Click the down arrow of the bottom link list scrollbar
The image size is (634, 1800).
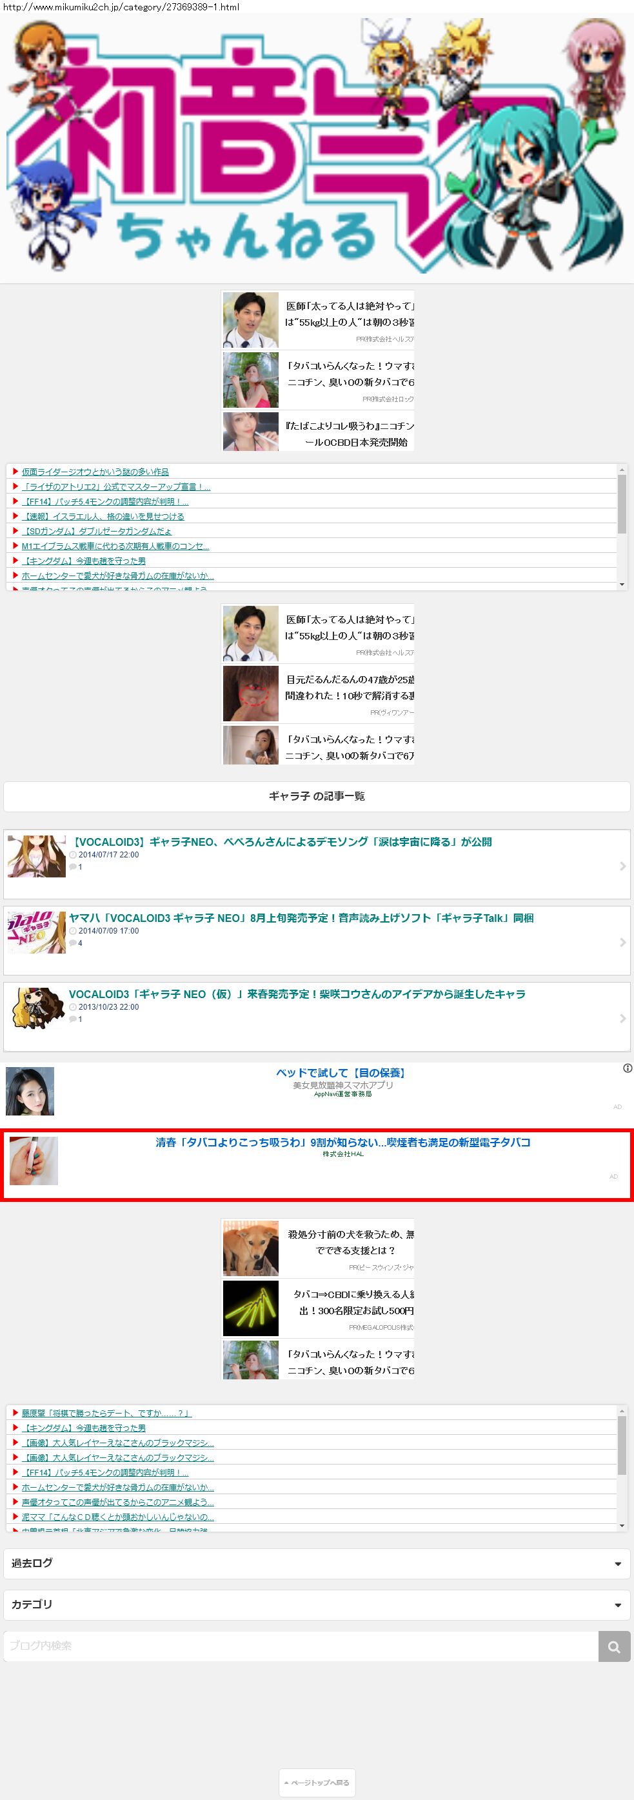point(622,1525)
